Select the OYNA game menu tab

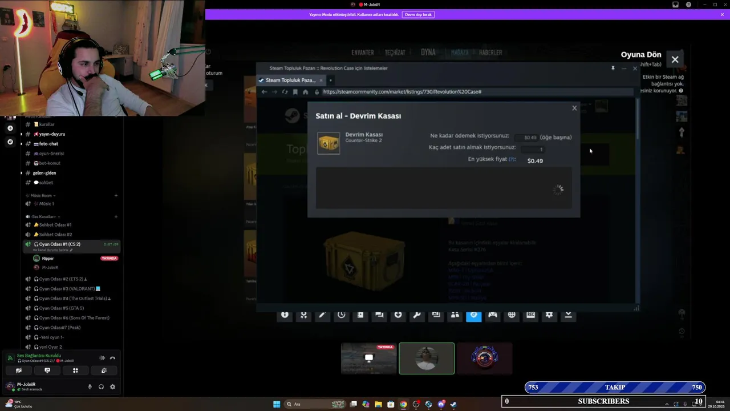tap(428, 52)
